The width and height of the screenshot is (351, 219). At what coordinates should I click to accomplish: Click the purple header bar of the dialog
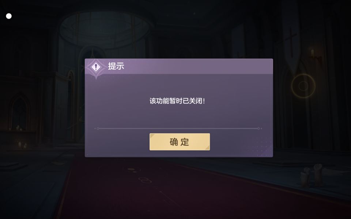[179, 66]
